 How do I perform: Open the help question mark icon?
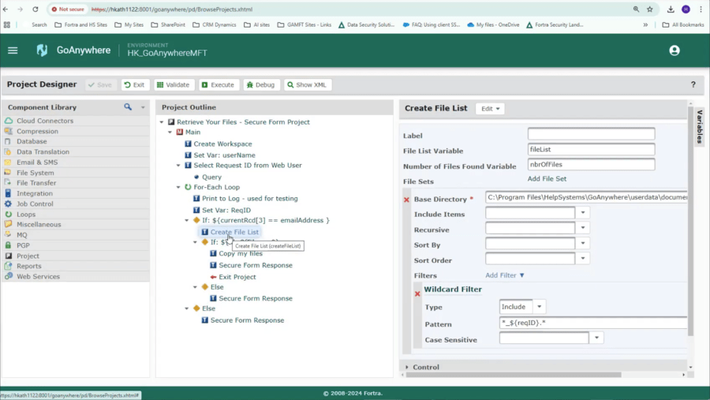[x=693, y=84]
